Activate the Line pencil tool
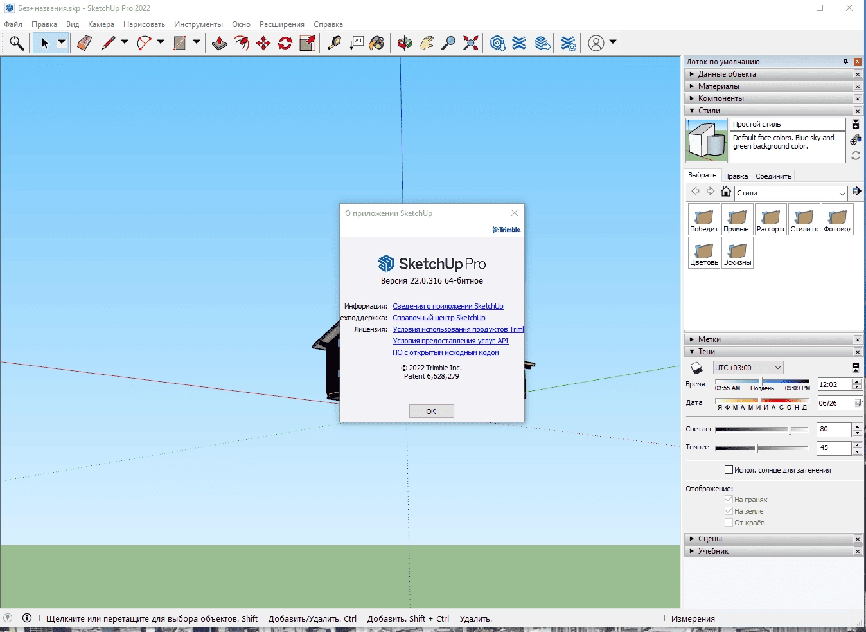The image size is (866, 632). pyautogui.click(x=108, y=43)
